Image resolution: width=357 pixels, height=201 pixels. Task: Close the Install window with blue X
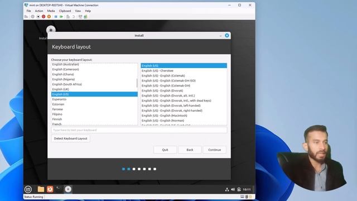click(x=227, y=35)
